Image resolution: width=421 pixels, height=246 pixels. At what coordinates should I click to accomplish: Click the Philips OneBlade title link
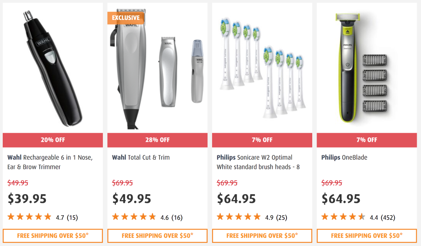(344, 158)
